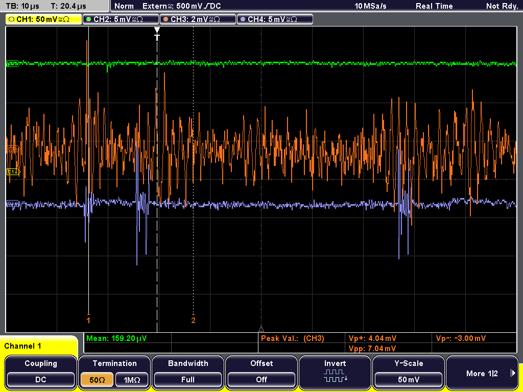This screenshot has width=523, height=392.
Task: Select cursor 1 marker label
Action: [x=88, y=321]
